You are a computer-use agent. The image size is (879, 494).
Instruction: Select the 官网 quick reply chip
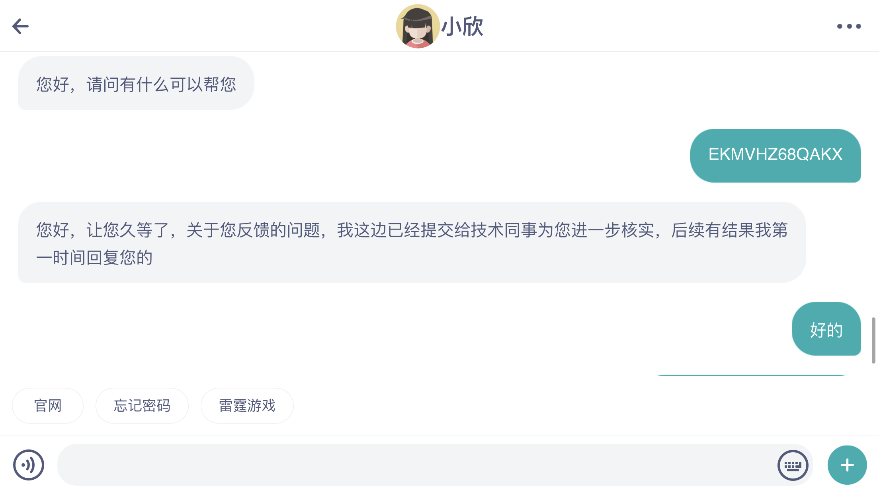48,406
